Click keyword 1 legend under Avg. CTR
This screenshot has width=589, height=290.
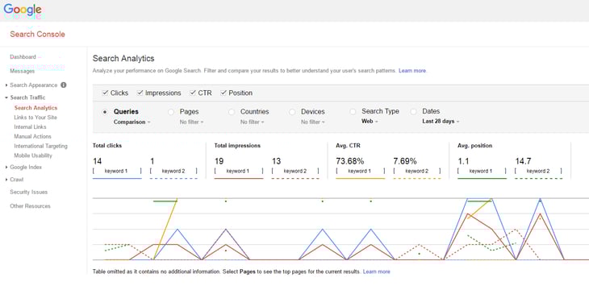[x=360, y=171]
